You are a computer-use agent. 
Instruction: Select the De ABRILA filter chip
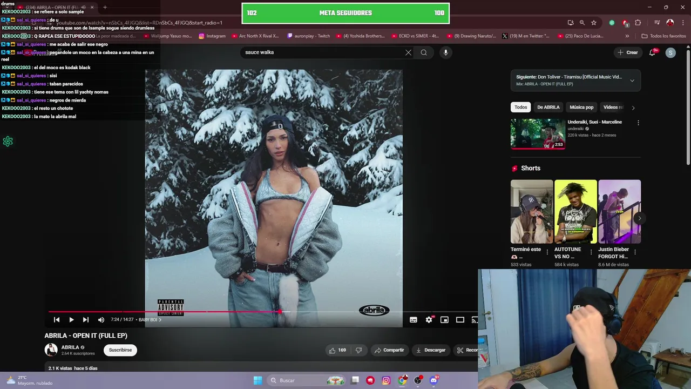click(x=548, y=107)
